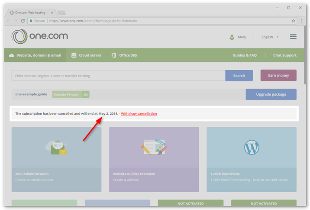Click the Website Builder Premium illustration icon
The height and width of the screenshot is (210, 310).
point(154,147)
